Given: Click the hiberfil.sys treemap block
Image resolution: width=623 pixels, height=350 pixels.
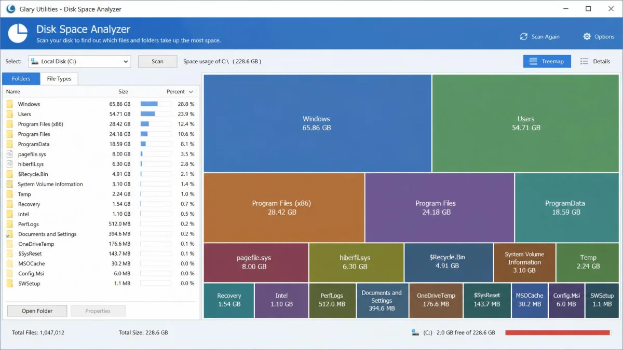Looking at the screenshot, I should click(356, 262).
